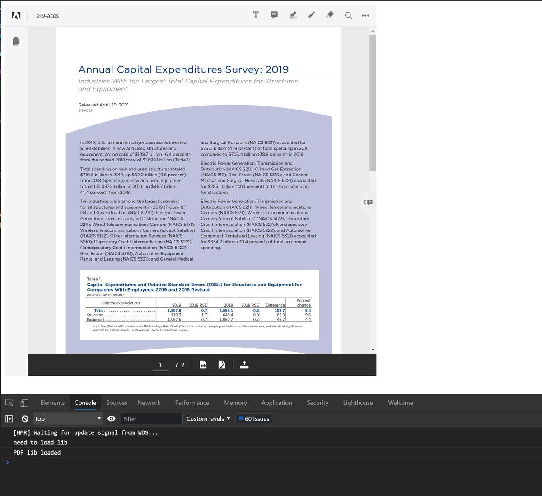Click the 60 Issues button
The height and width of the screenshot is (496, 542).
click(x=254, y=419)
